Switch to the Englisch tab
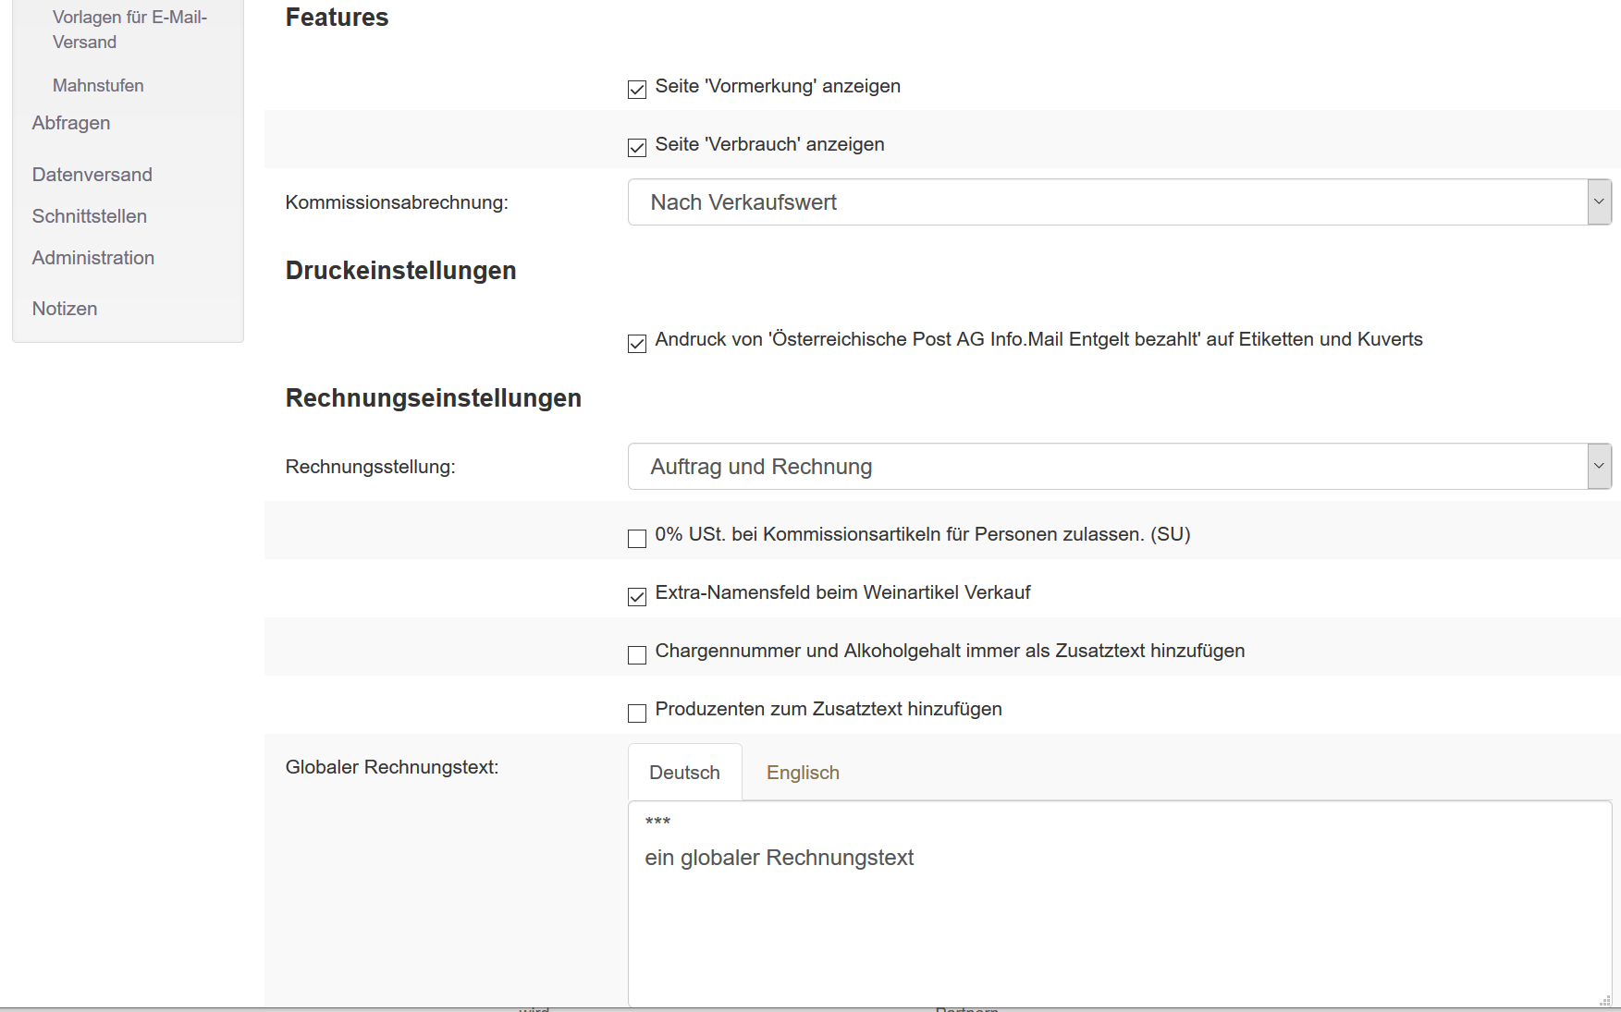Image resolution: width=1621 pixels, height=1012 pixels. (803, 773)
